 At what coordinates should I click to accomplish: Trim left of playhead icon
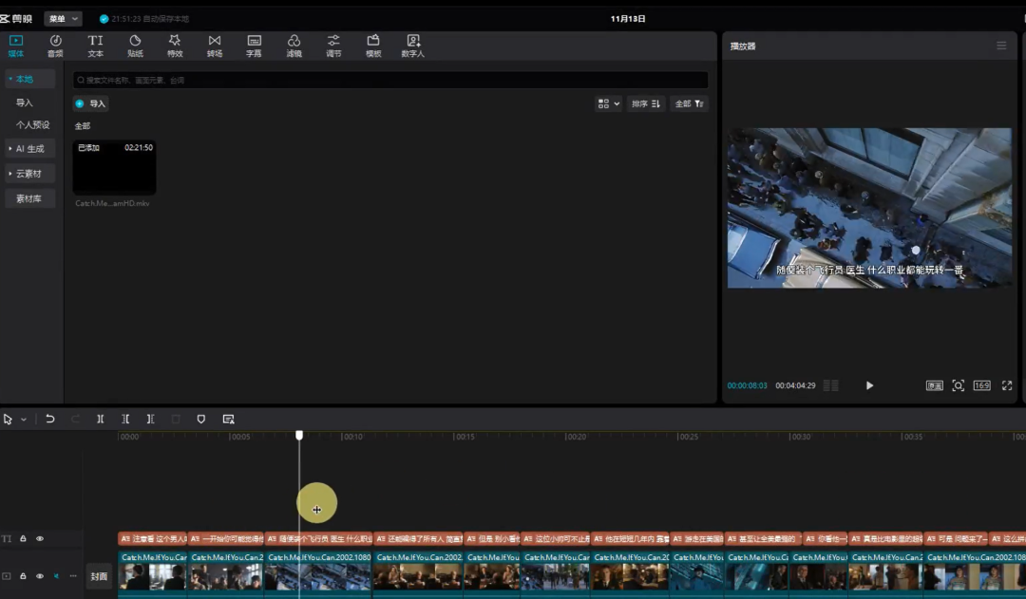pyautogui.click(x=125, y=420)
